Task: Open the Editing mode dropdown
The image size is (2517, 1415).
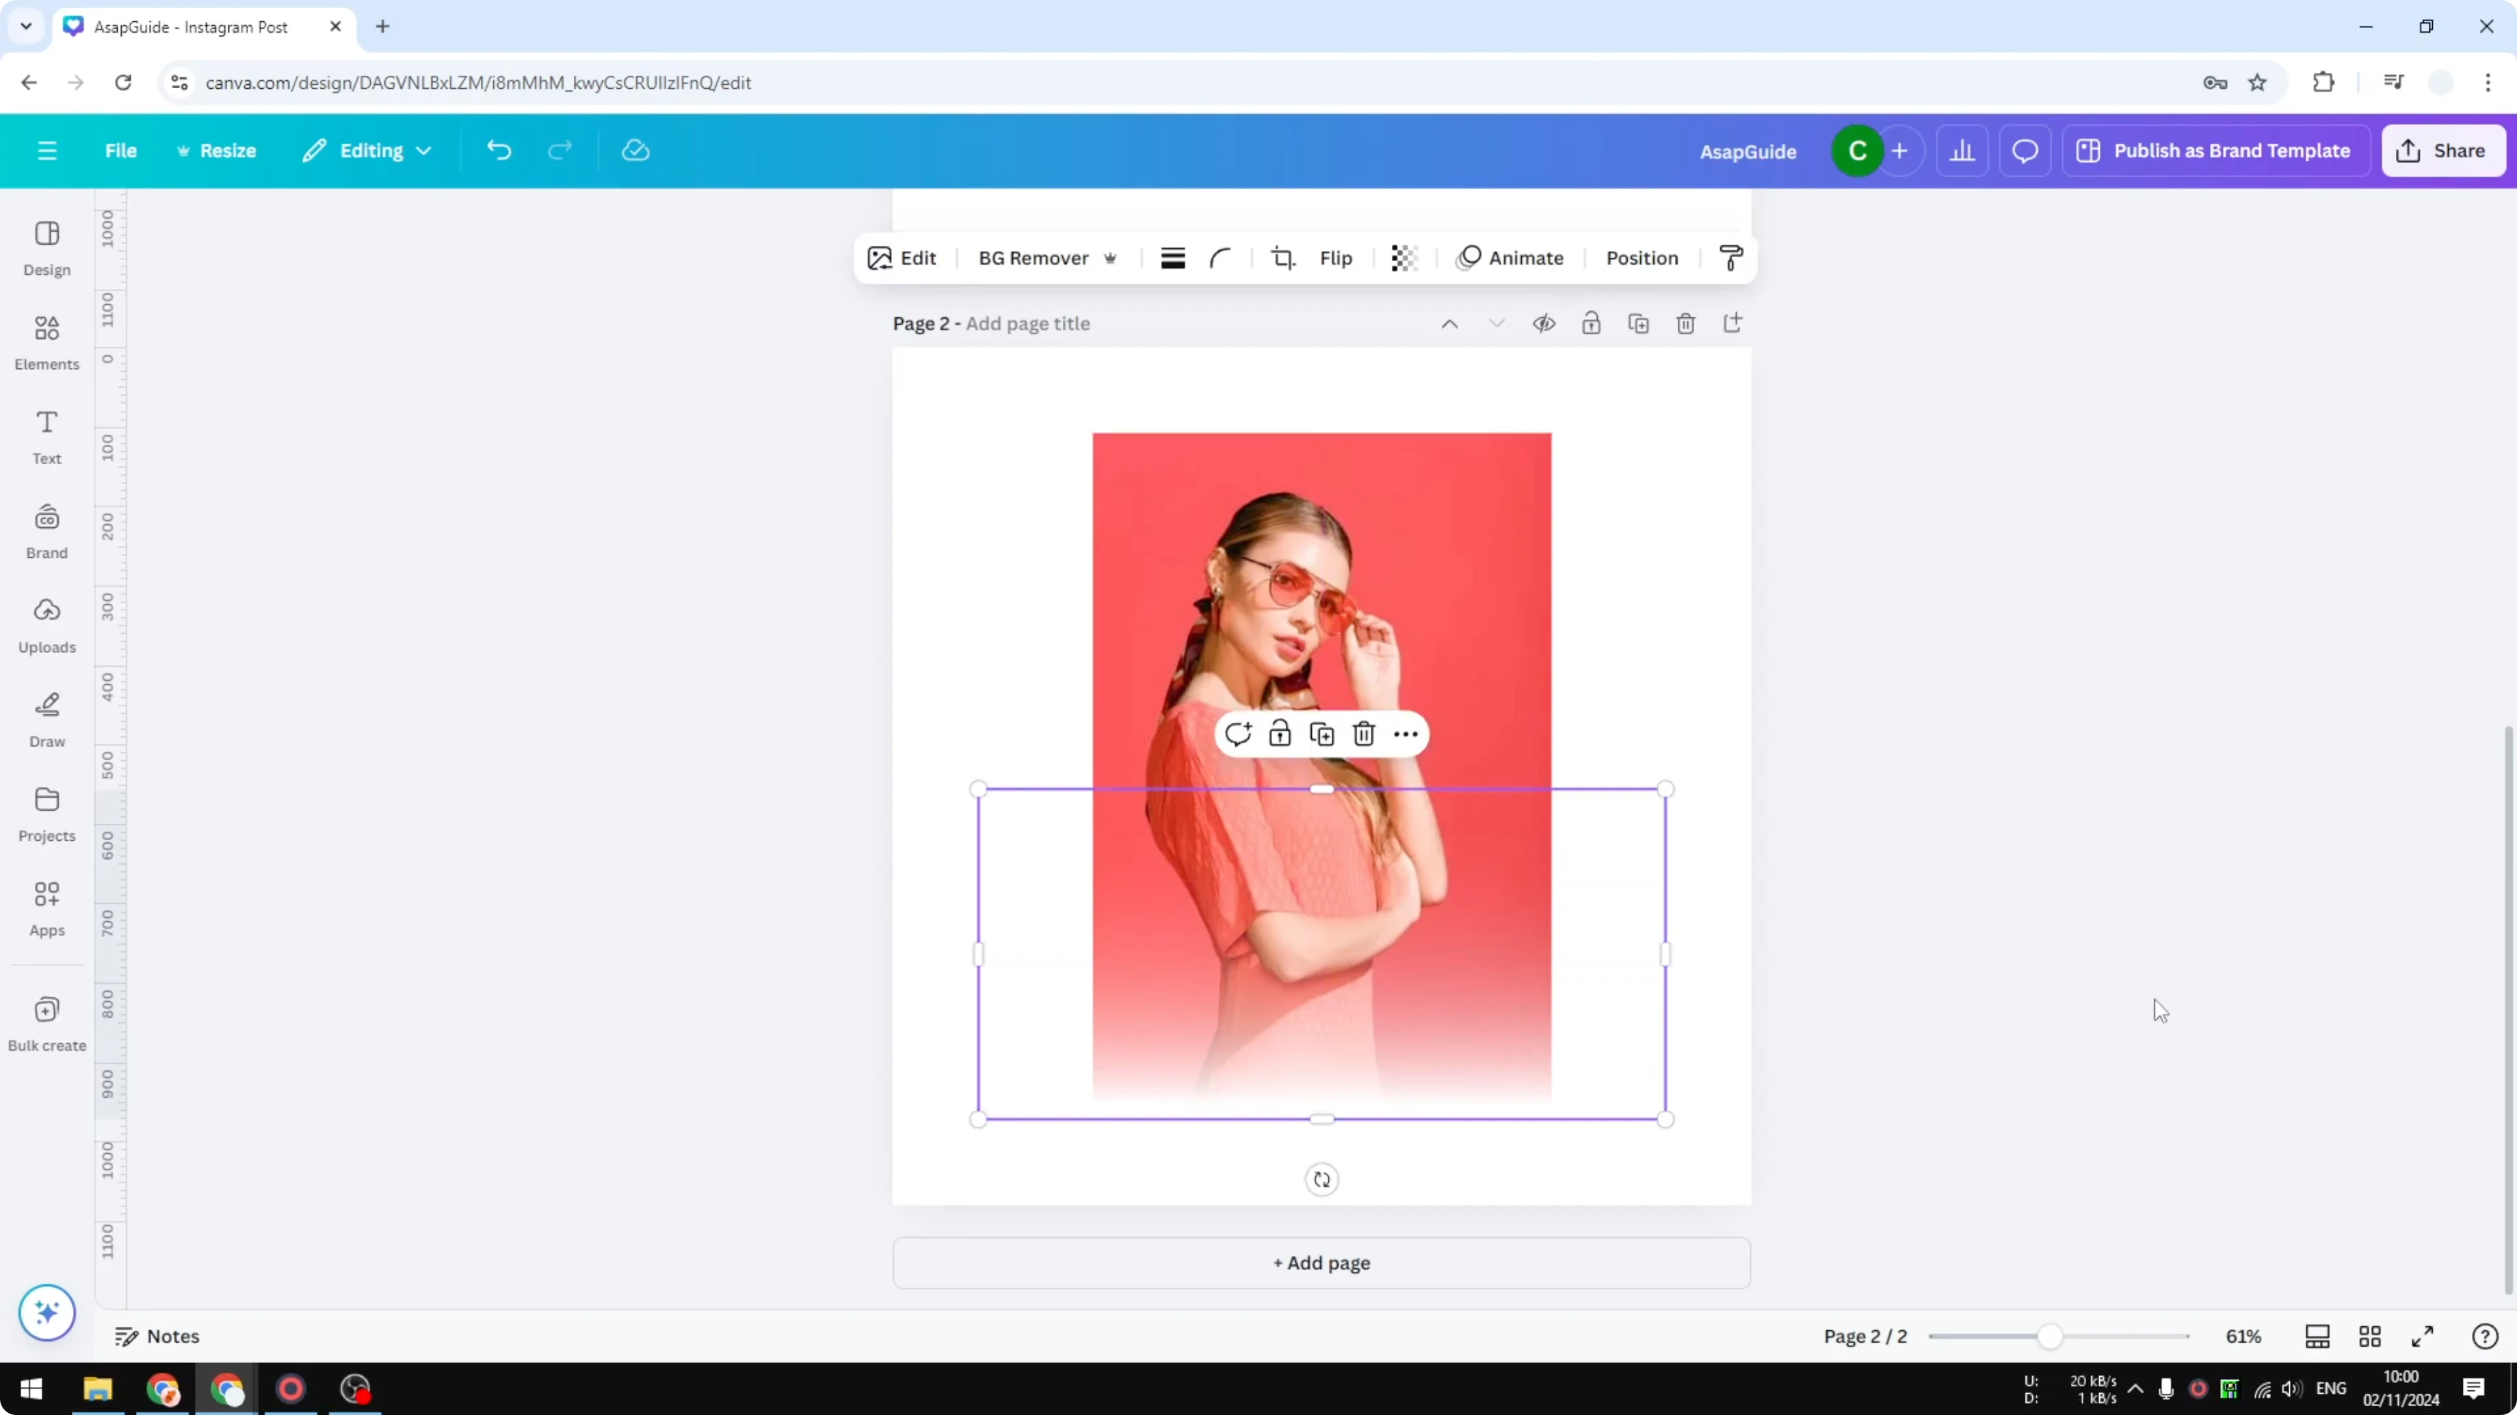Action: coord(369,150)
